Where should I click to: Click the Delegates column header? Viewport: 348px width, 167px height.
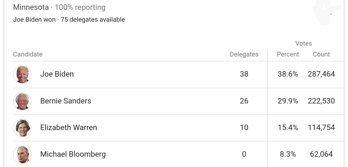[x=244, y=54]
